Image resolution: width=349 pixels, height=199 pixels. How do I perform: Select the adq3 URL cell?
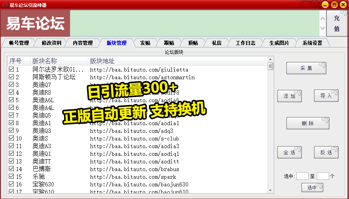132,131
